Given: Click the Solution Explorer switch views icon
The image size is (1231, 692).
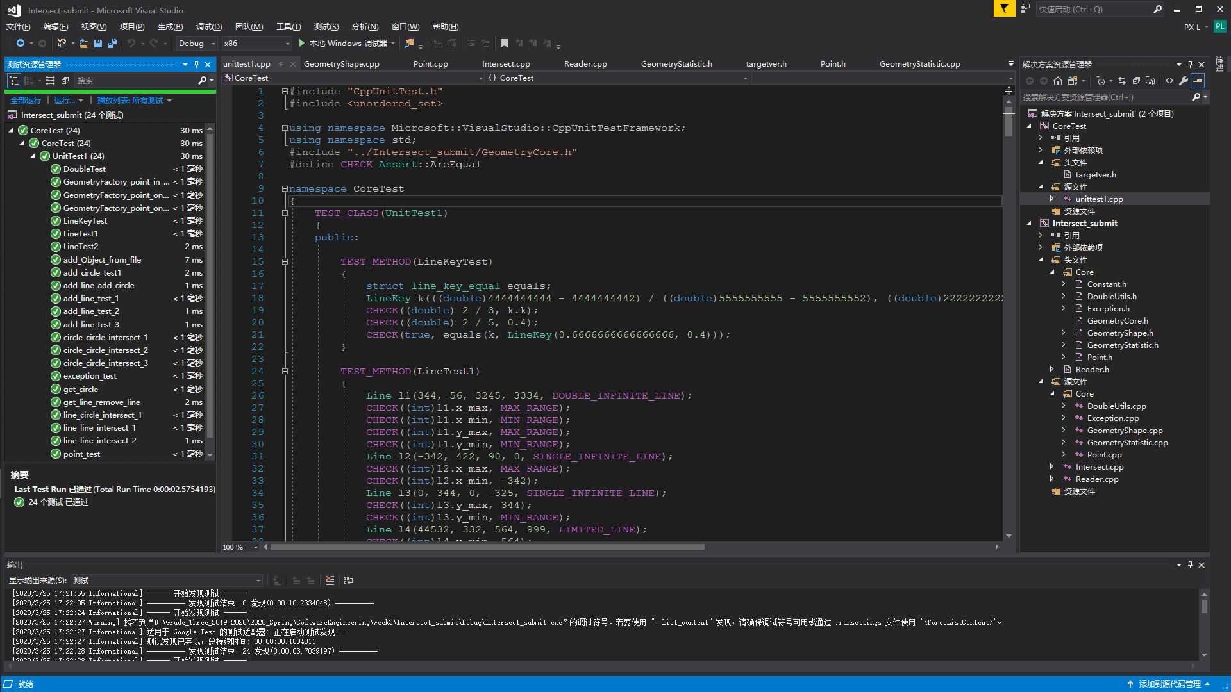Looking at the screenshot, I should (1072, 81).
